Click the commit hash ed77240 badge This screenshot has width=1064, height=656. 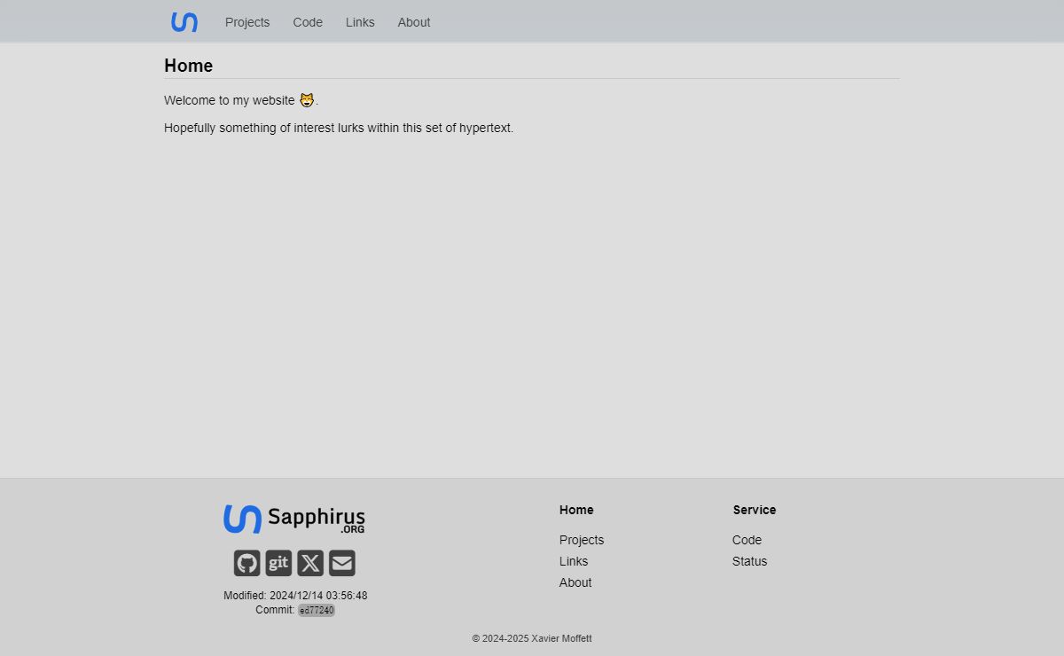coord(317,611)
